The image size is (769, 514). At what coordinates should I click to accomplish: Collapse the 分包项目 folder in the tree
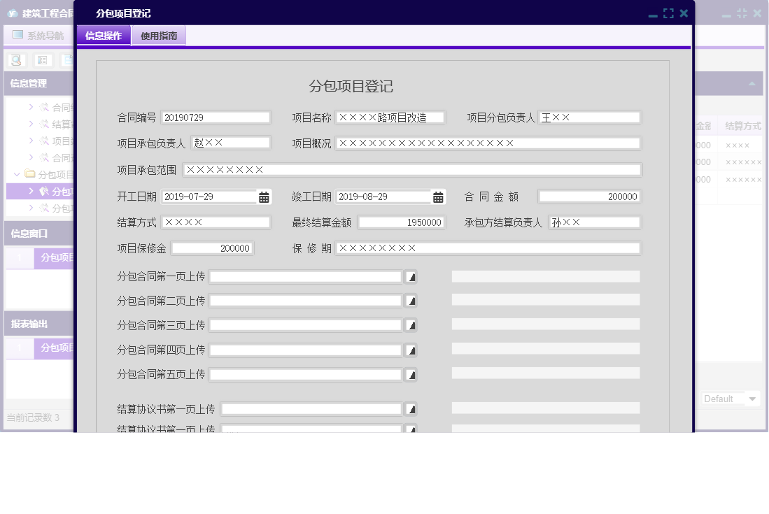(16, 175)
